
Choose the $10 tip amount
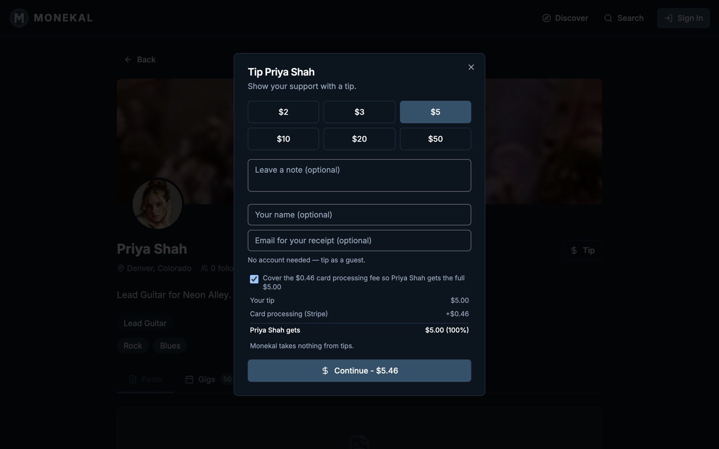coord(283,139)
